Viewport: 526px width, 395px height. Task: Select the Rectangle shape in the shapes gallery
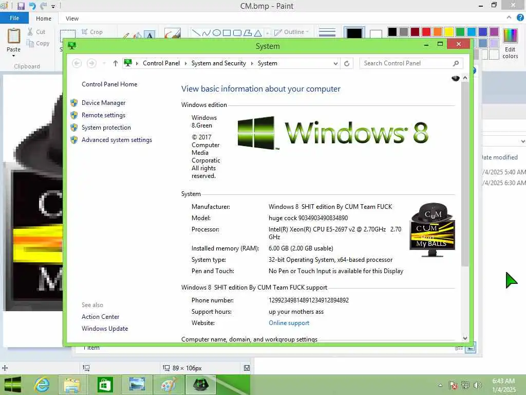(227, 32)
